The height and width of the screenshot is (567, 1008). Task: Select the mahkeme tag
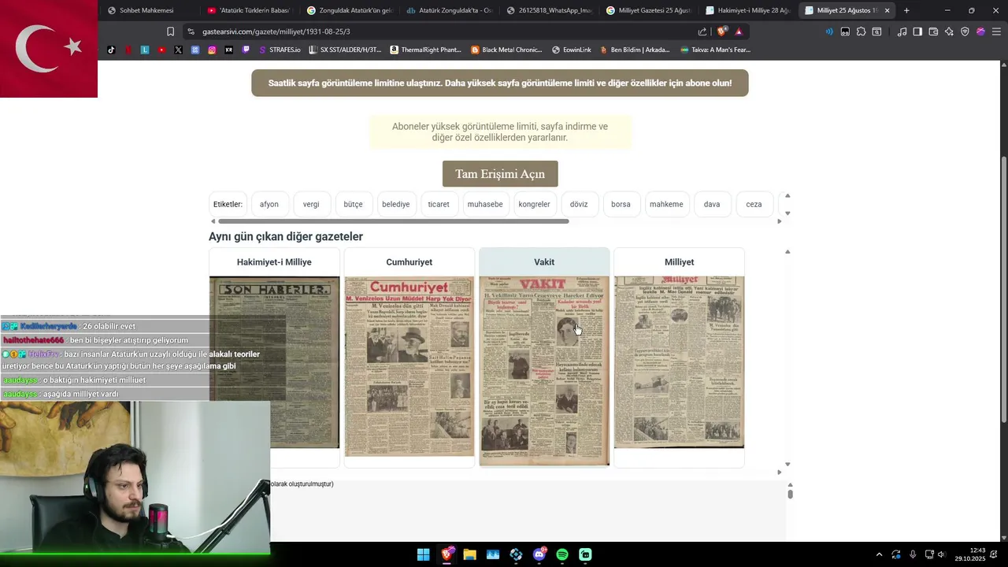tap(666, 204)
